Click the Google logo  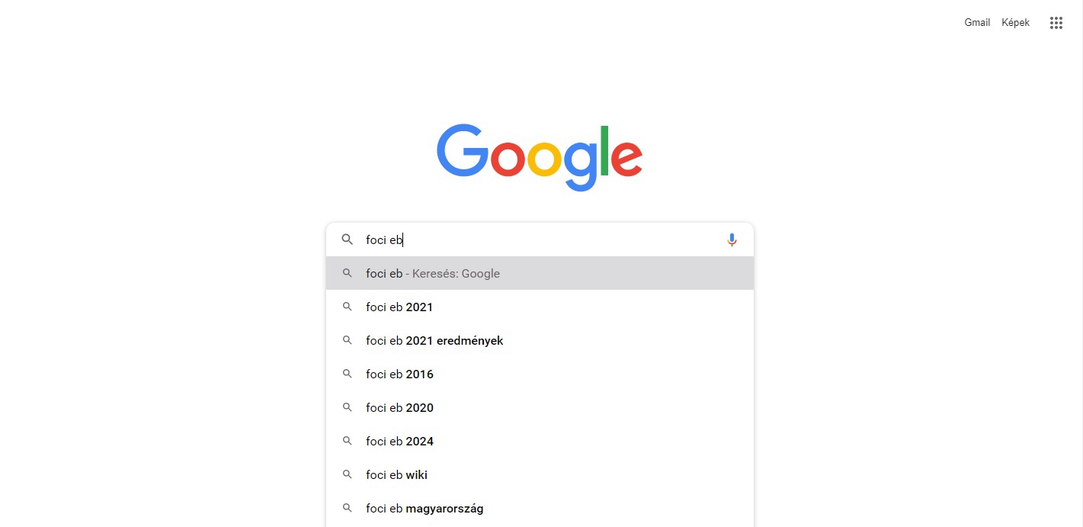(x=540, y=157)
